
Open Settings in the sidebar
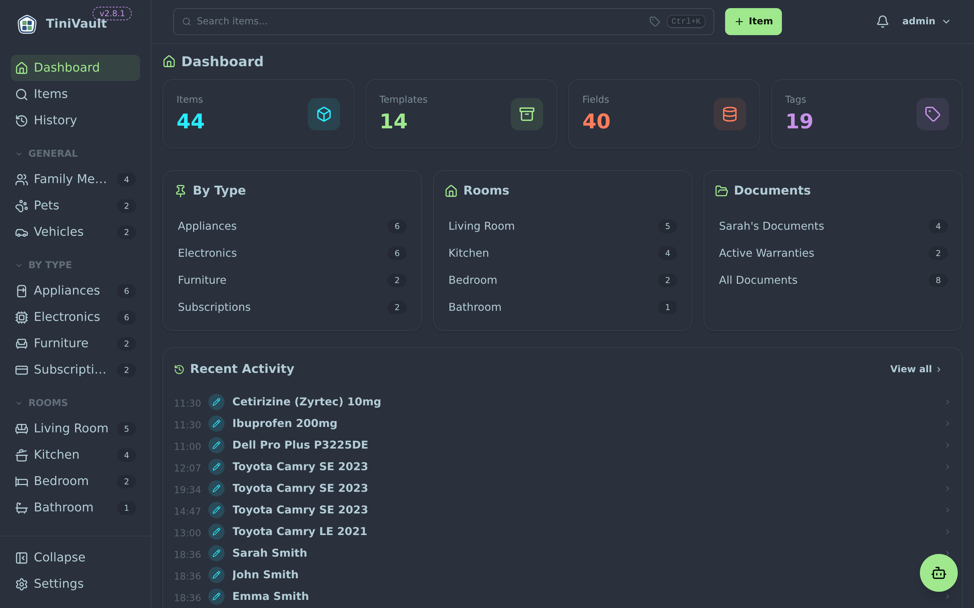click(x=75, y=584)
